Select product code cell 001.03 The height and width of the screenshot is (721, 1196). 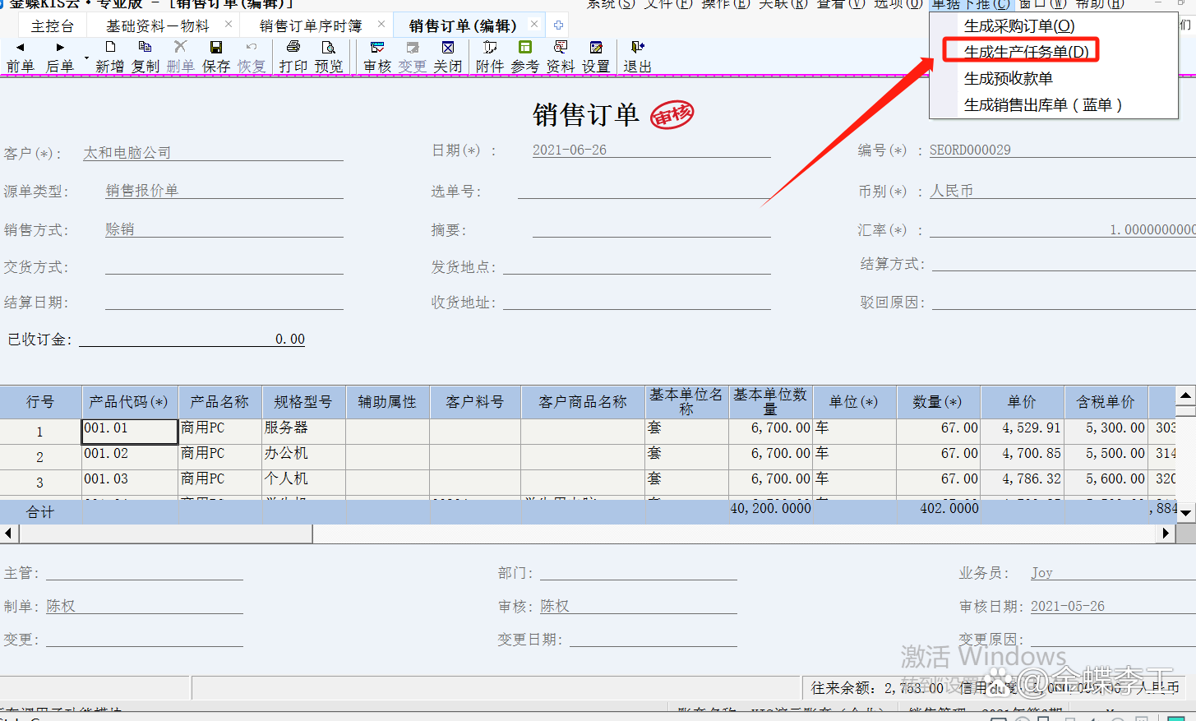[130, 482]
